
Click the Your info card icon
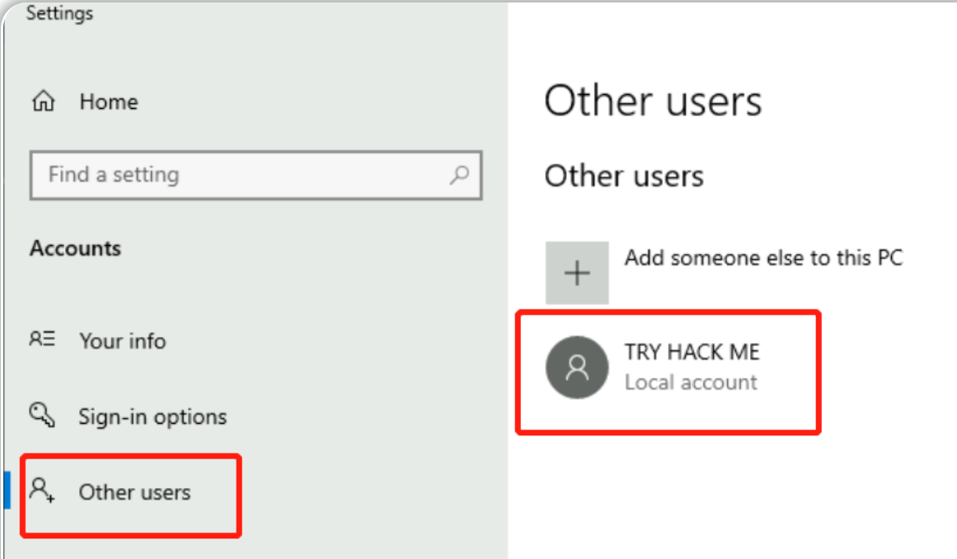point(42,339)
